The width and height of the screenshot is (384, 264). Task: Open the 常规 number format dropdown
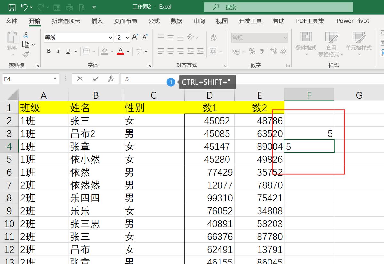click(259, 37)
